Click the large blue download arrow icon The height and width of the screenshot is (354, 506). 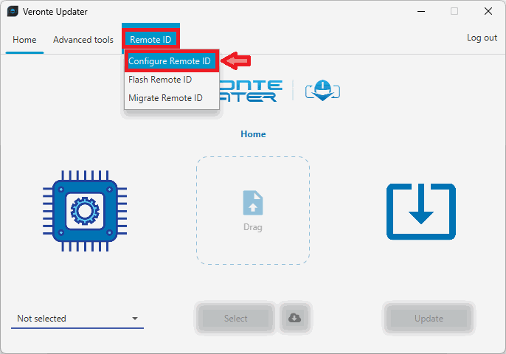point(421,212)
